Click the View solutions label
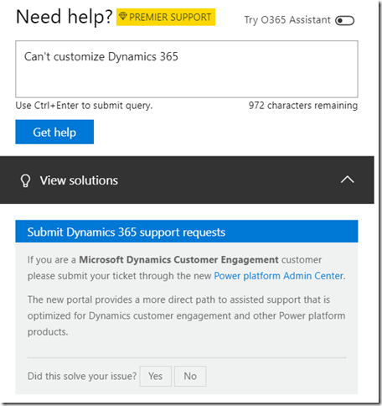The image size is (382, 406). (x=79, y=180)
